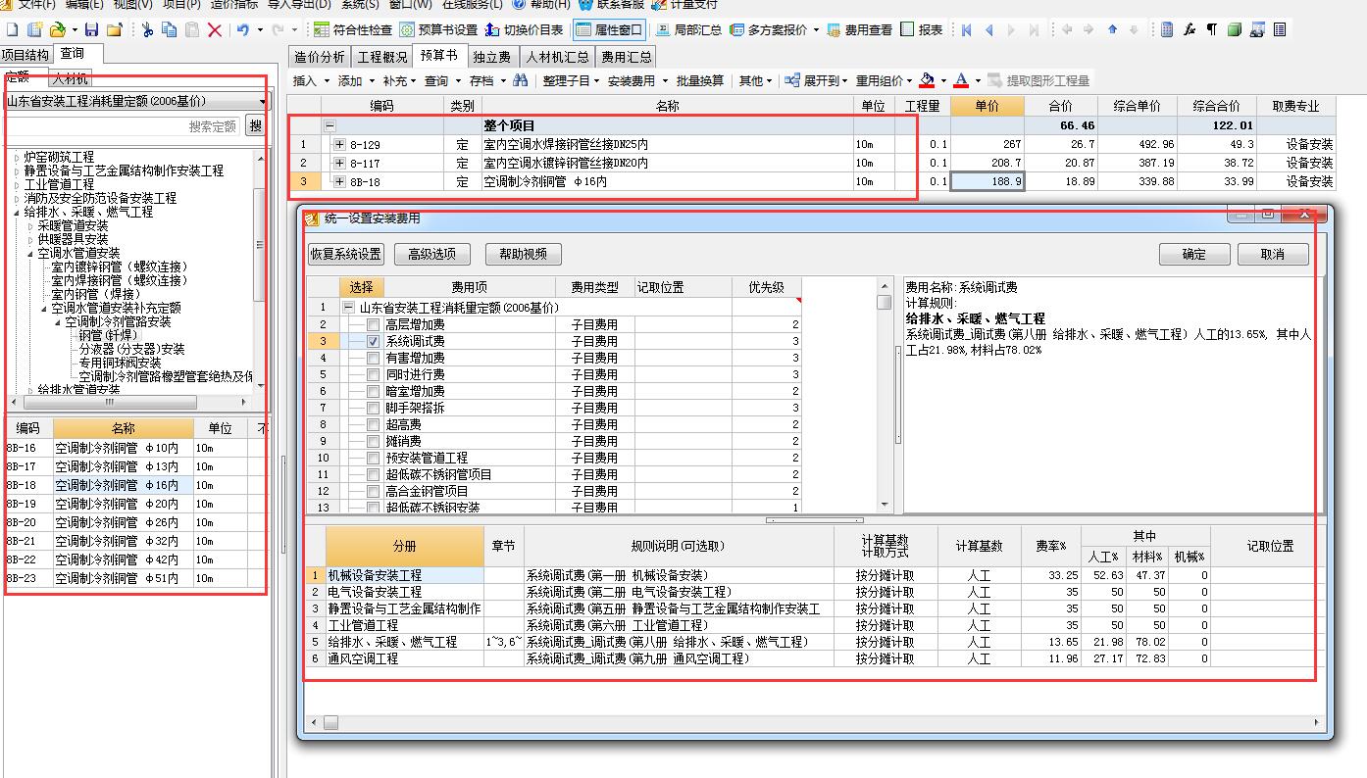
Task: Click previous record blue arrow icon
Action: pyautogui.click(x=988, y=30)
